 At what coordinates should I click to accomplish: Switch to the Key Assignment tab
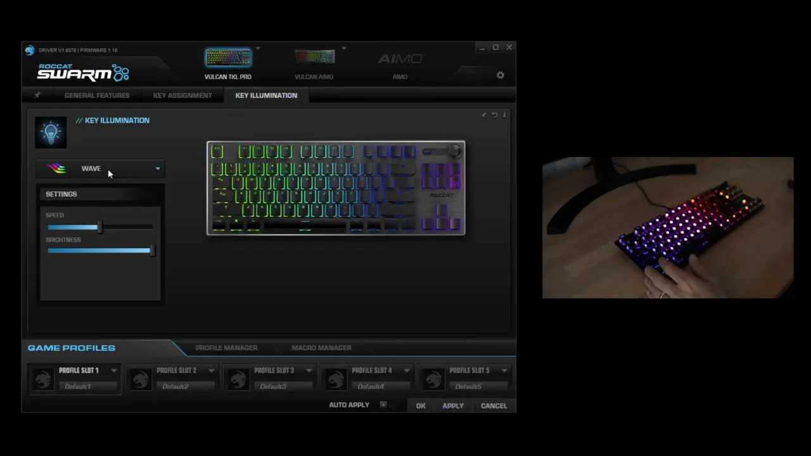pos(182,96)
